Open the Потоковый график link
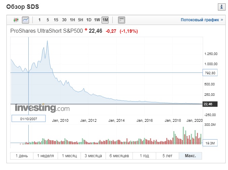 202,20
